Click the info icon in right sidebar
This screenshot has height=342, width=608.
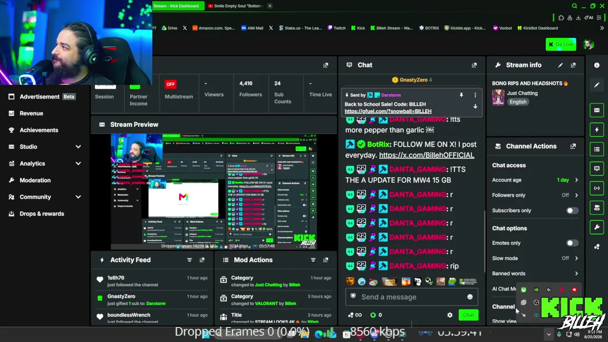(x=597, y=65)
